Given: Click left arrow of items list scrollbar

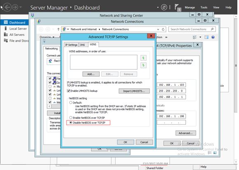Looking at the screenshot, I should click(49, 106).
